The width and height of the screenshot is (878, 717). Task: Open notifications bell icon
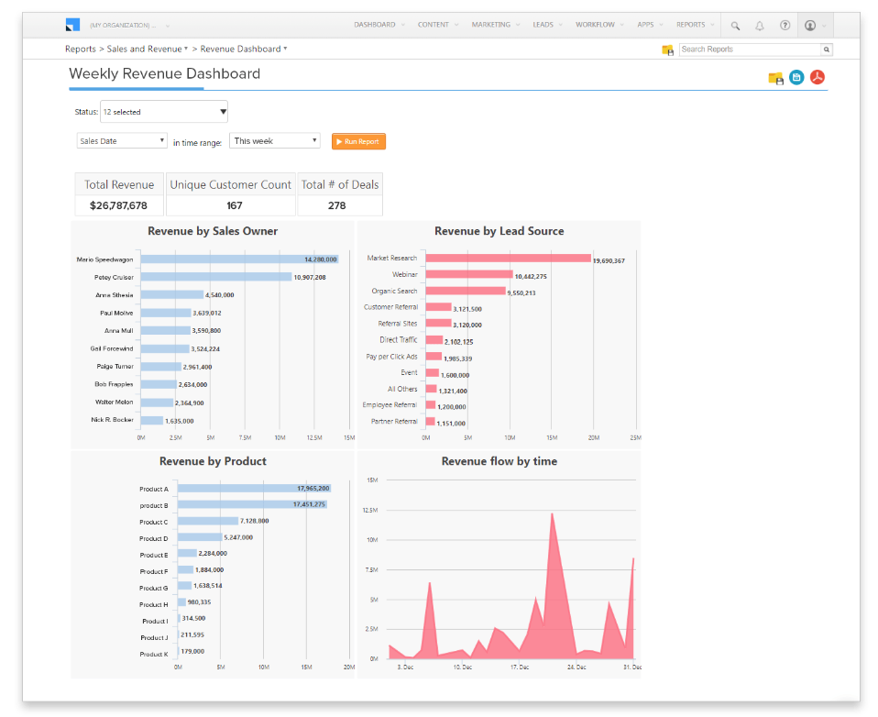(760, 26)
